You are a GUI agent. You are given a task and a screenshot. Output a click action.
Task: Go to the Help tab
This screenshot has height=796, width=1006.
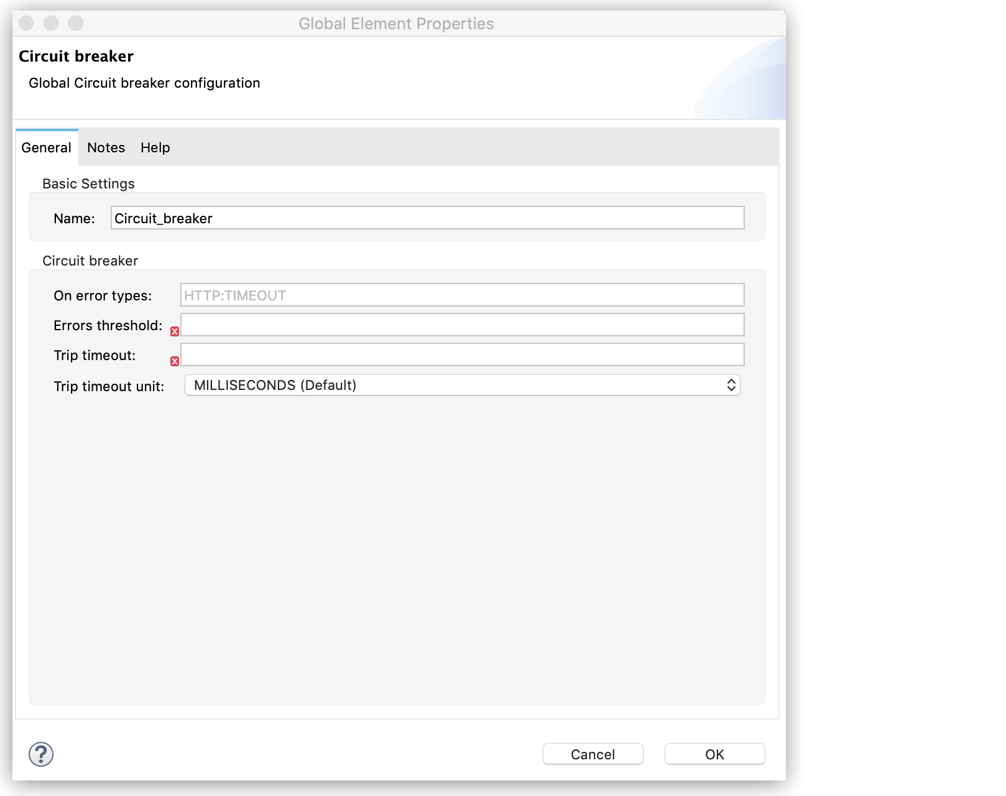coord(155,148)
